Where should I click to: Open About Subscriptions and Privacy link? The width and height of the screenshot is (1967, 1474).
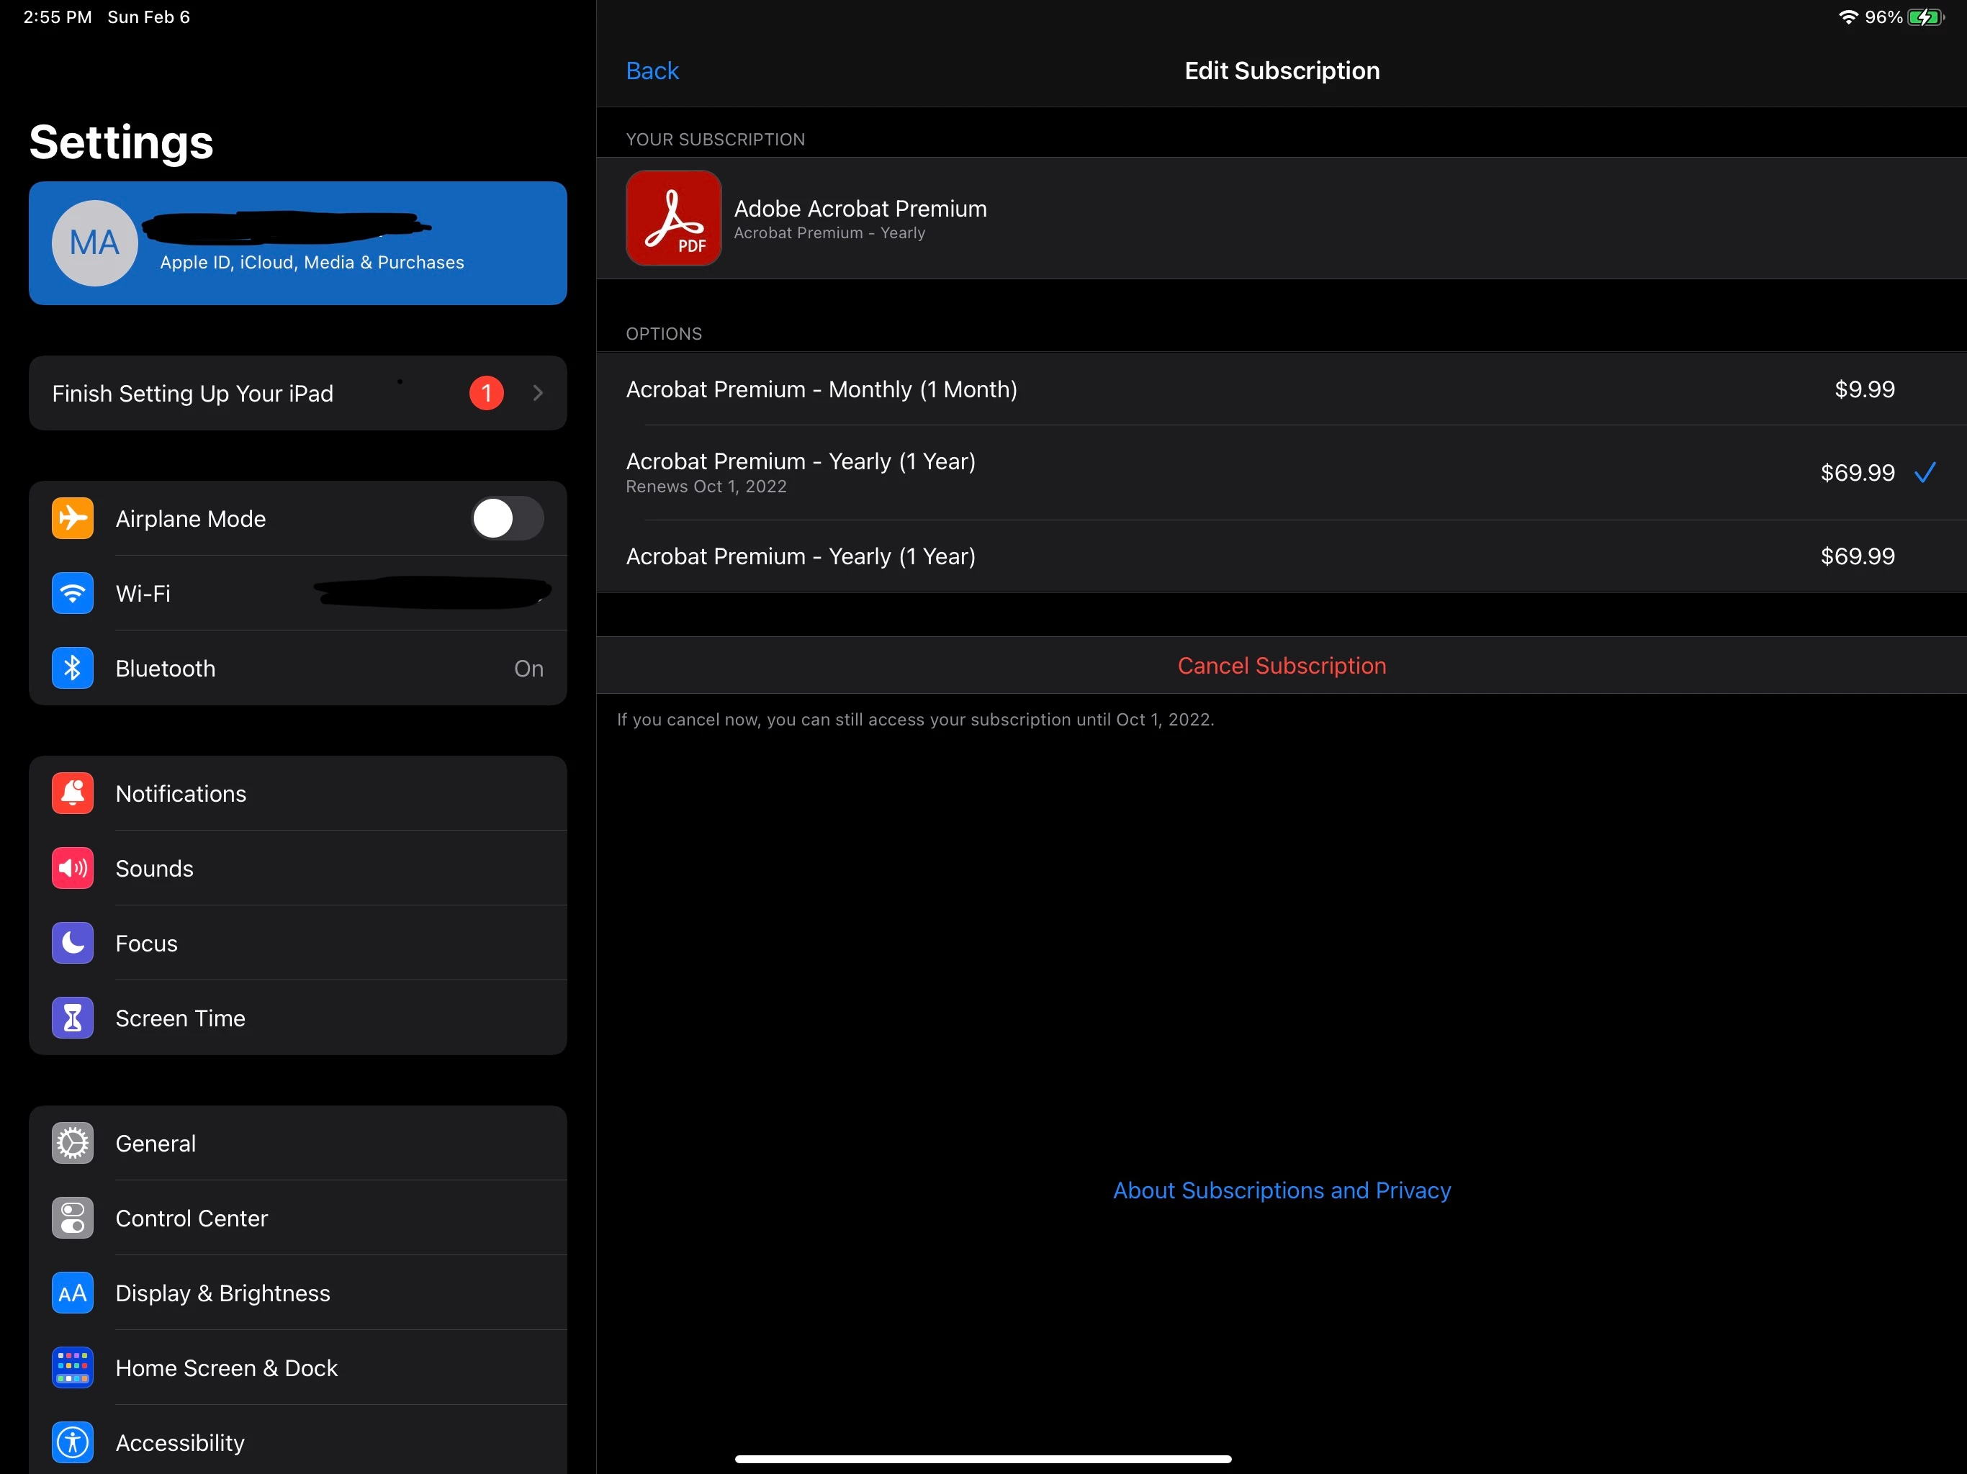click(1282, 1190)
